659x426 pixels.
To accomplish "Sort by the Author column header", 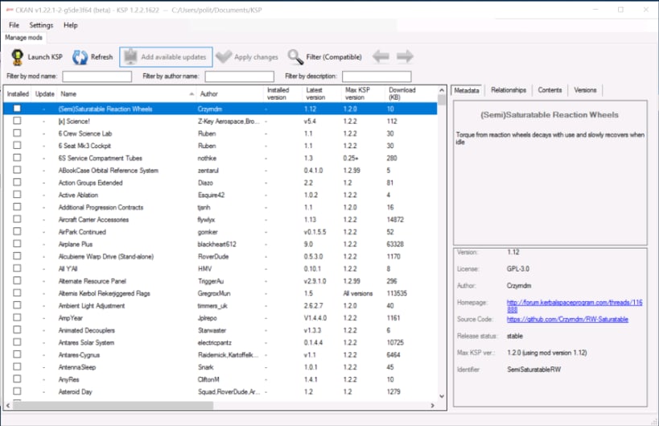I will [230, 93].
